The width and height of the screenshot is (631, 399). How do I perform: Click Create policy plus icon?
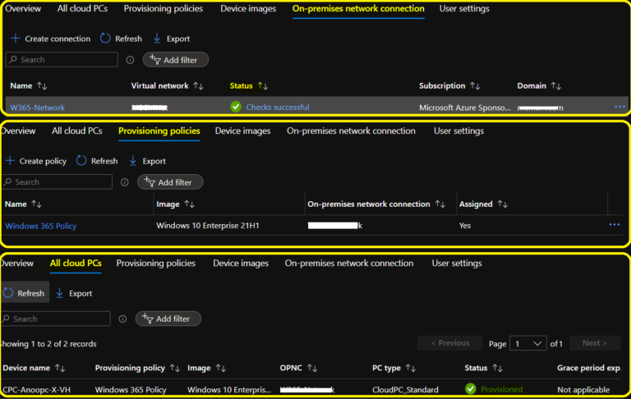10,160
